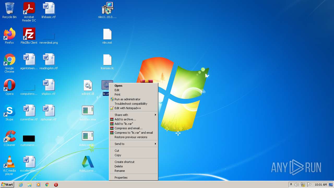Select ziphuman.rtf document icon
This screenshot has height=188, width=334.
pos(49,113)
